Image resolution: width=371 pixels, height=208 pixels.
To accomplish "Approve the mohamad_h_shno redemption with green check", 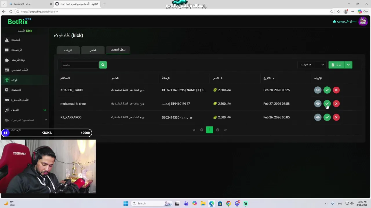I will 327,104.
